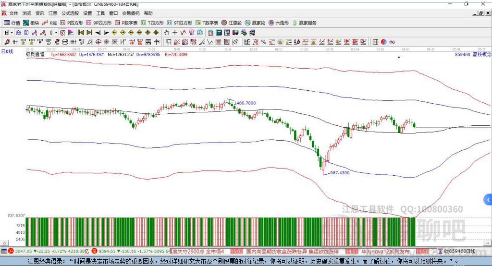Open the 行情 market quotes view
The image size is (492, 266).
pyautogui.click(x=12, y=23)
